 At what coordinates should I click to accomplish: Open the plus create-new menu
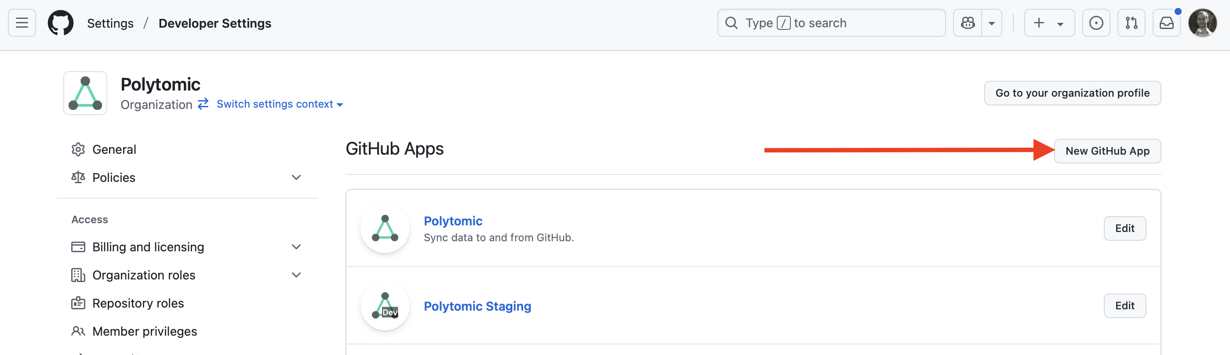tap(1049, 23)
